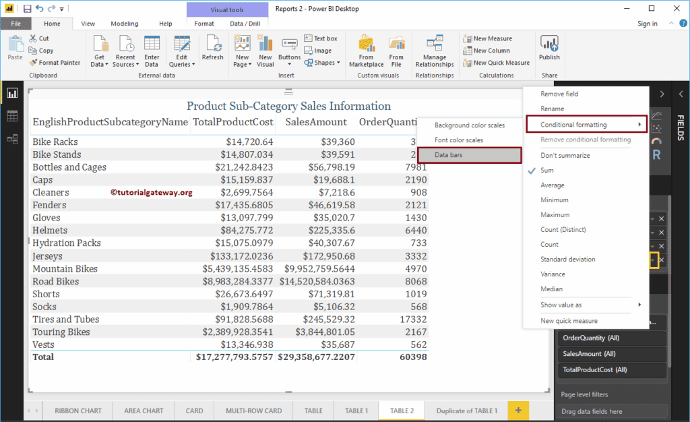
Task: Open the TABLE 1 page tab
Action: click(x=355, y=410)
